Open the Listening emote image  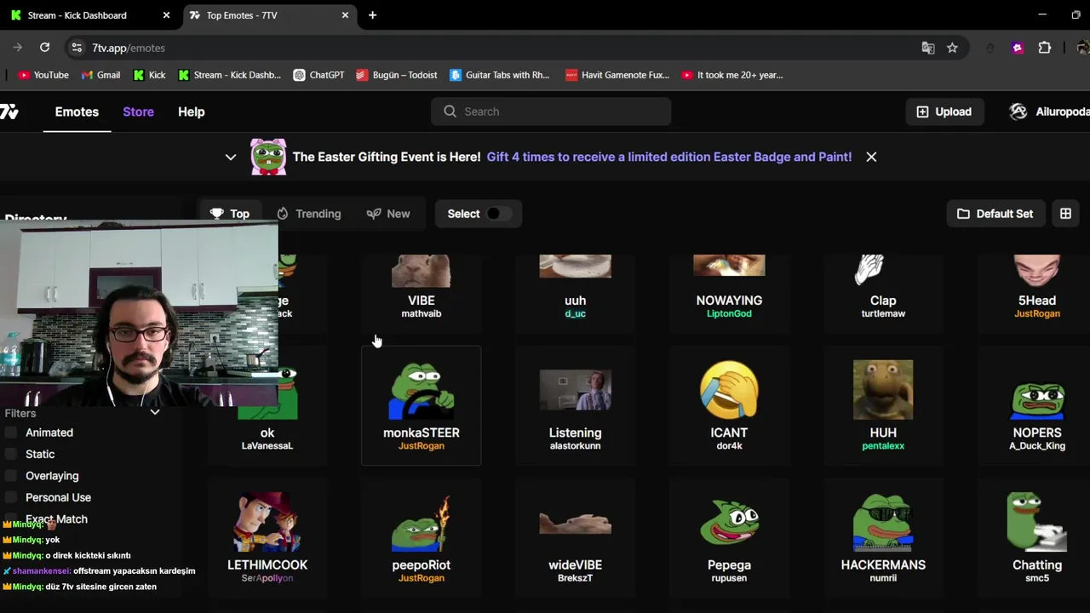(x=575, y=390)
